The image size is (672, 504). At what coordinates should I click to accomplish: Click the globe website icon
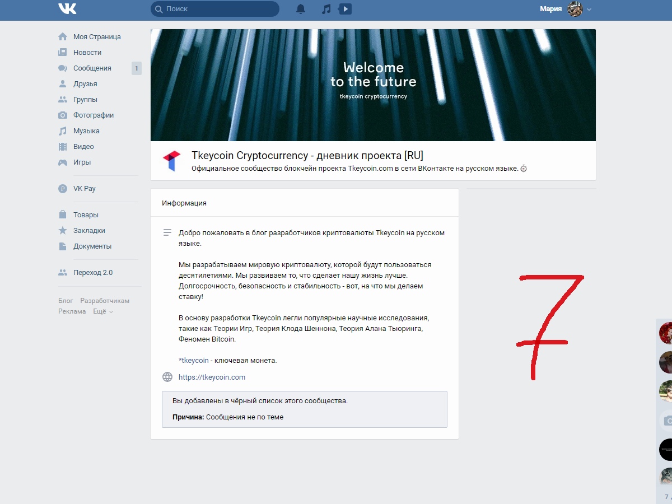pos(167,377)
